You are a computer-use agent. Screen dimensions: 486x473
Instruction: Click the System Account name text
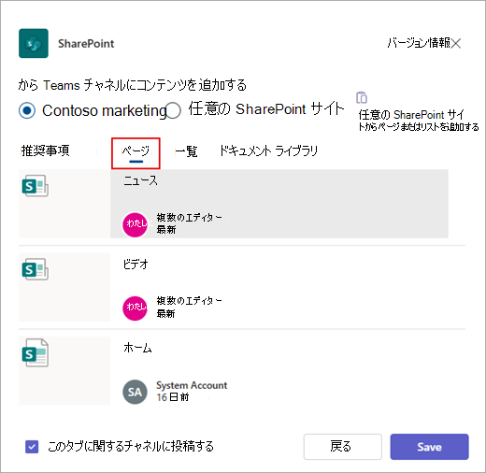(192, 385)
